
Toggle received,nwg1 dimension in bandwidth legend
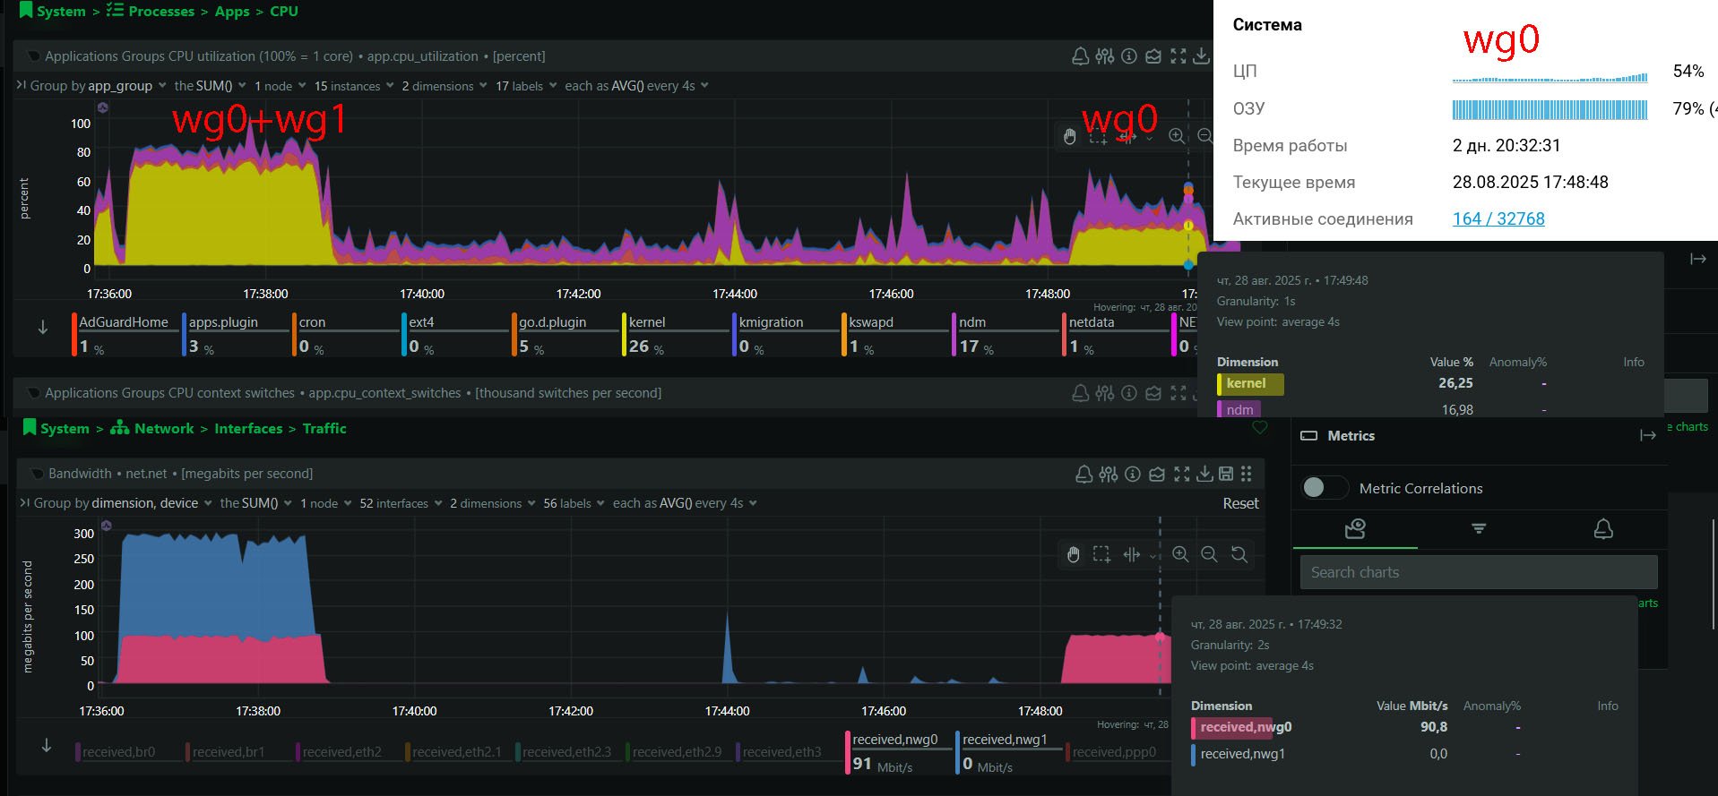(1005, 740)
